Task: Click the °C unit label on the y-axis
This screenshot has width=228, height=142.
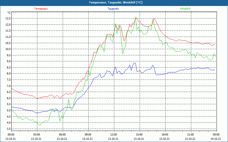Action: pos(9,12)
